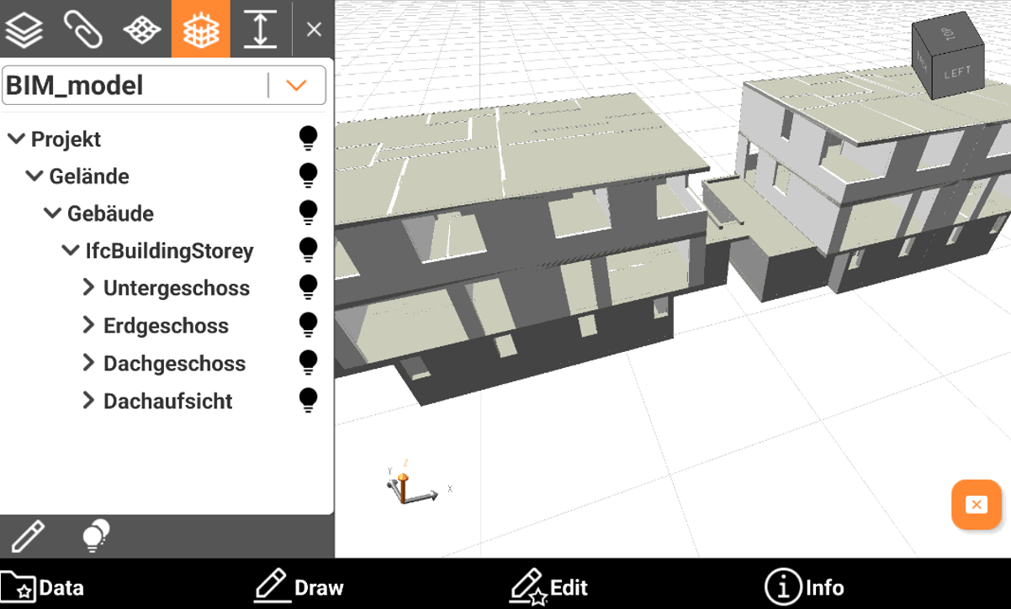Open the Data menu
This screenshot has width=1011, height=609.
[x=42, y=587]
